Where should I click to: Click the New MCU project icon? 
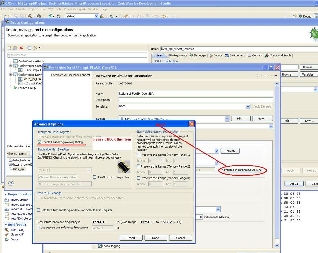pyautogui.click(x=7, y=214)
